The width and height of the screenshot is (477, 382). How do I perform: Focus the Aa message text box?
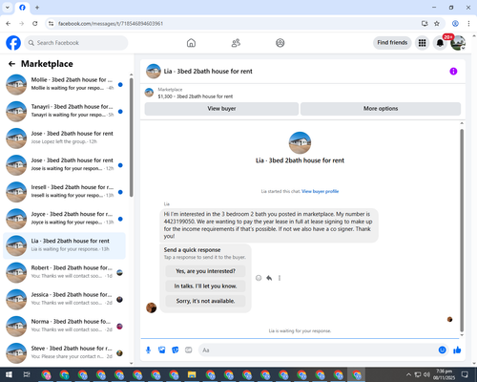pos(318,350)
